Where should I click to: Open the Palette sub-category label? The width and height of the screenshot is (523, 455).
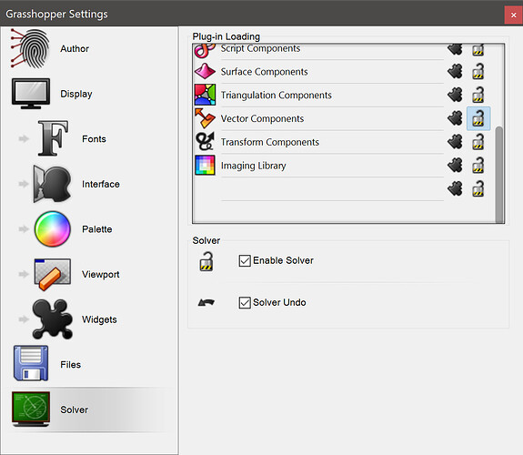[96, 229]
